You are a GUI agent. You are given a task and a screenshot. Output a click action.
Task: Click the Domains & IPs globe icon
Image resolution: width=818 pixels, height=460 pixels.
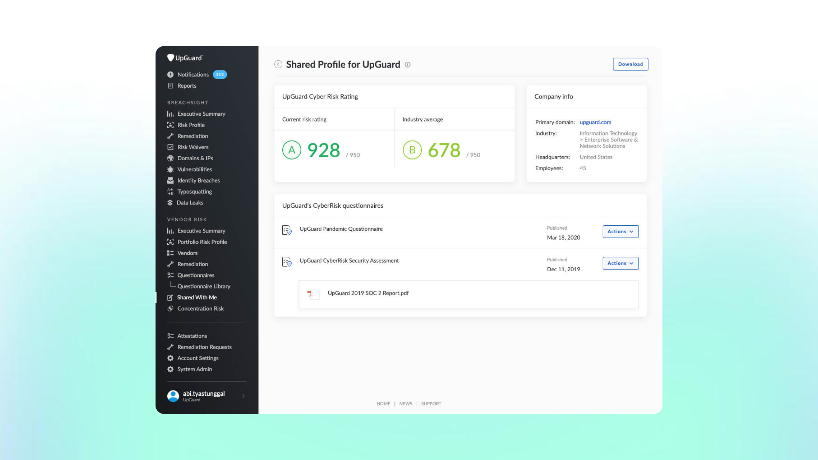[170, 158]
